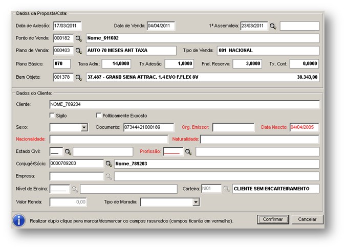The height and width of the screenshot is (250, 346).
Task: Click the Bem Objeto code field
Action: [63, 77]
